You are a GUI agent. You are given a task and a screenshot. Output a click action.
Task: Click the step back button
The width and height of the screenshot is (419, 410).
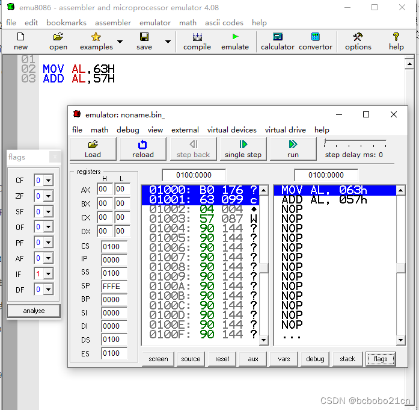[193, 149]
